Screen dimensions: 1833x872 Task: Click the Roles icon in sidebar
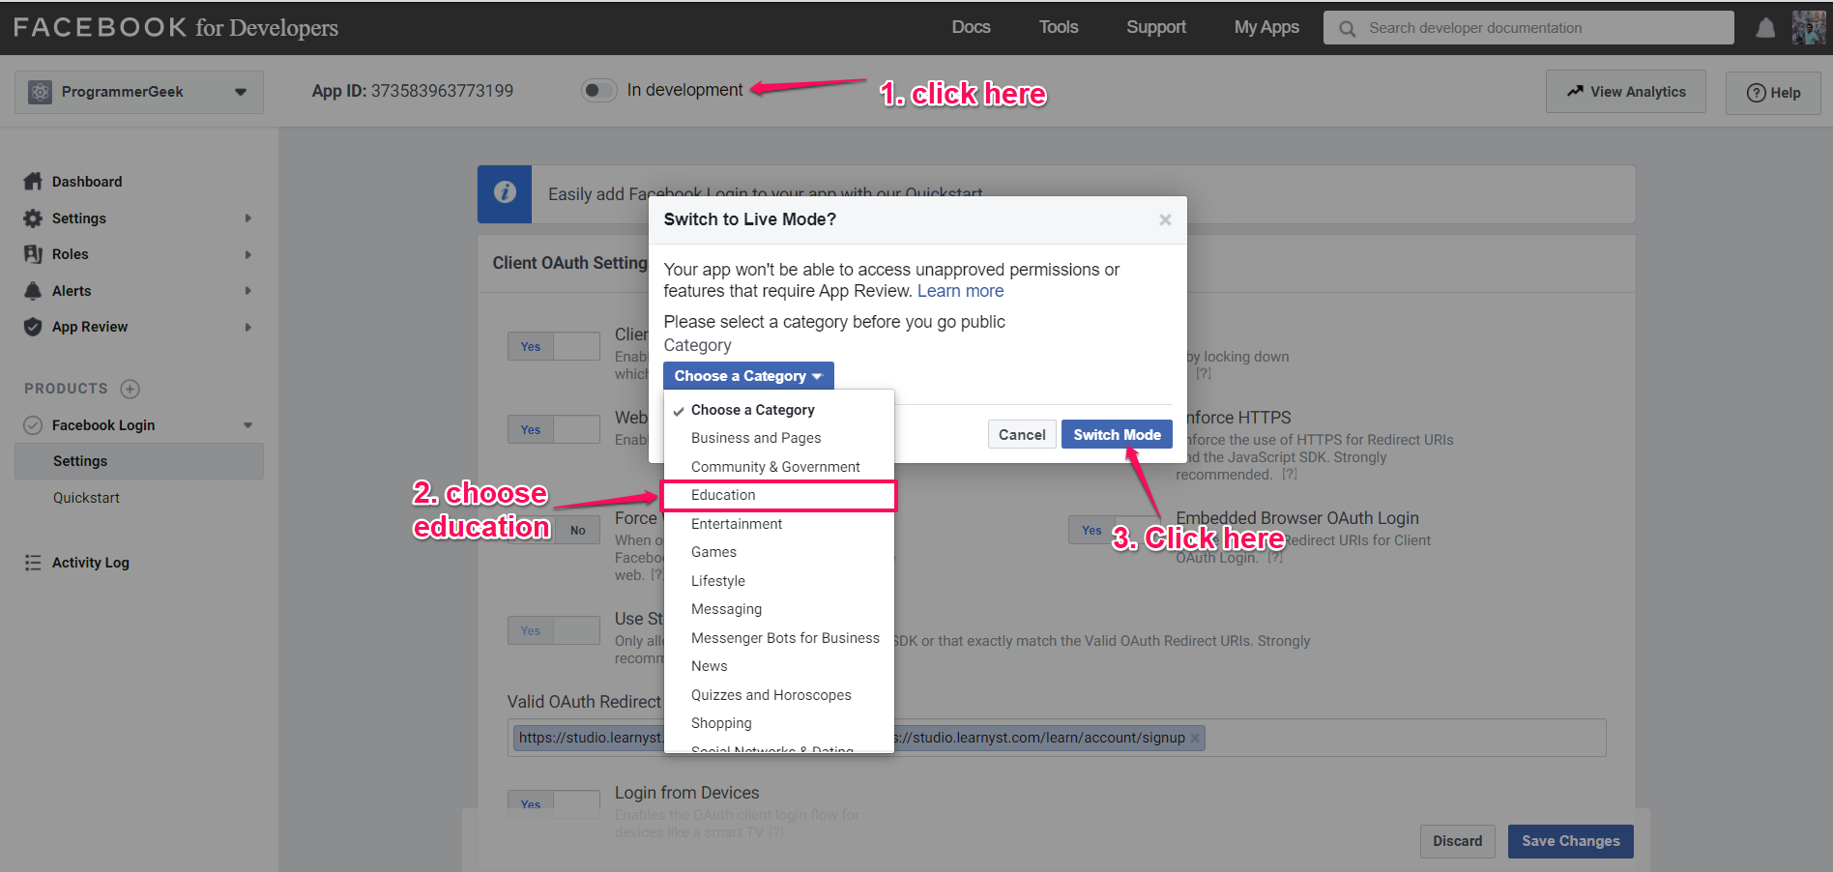(33, 254)
